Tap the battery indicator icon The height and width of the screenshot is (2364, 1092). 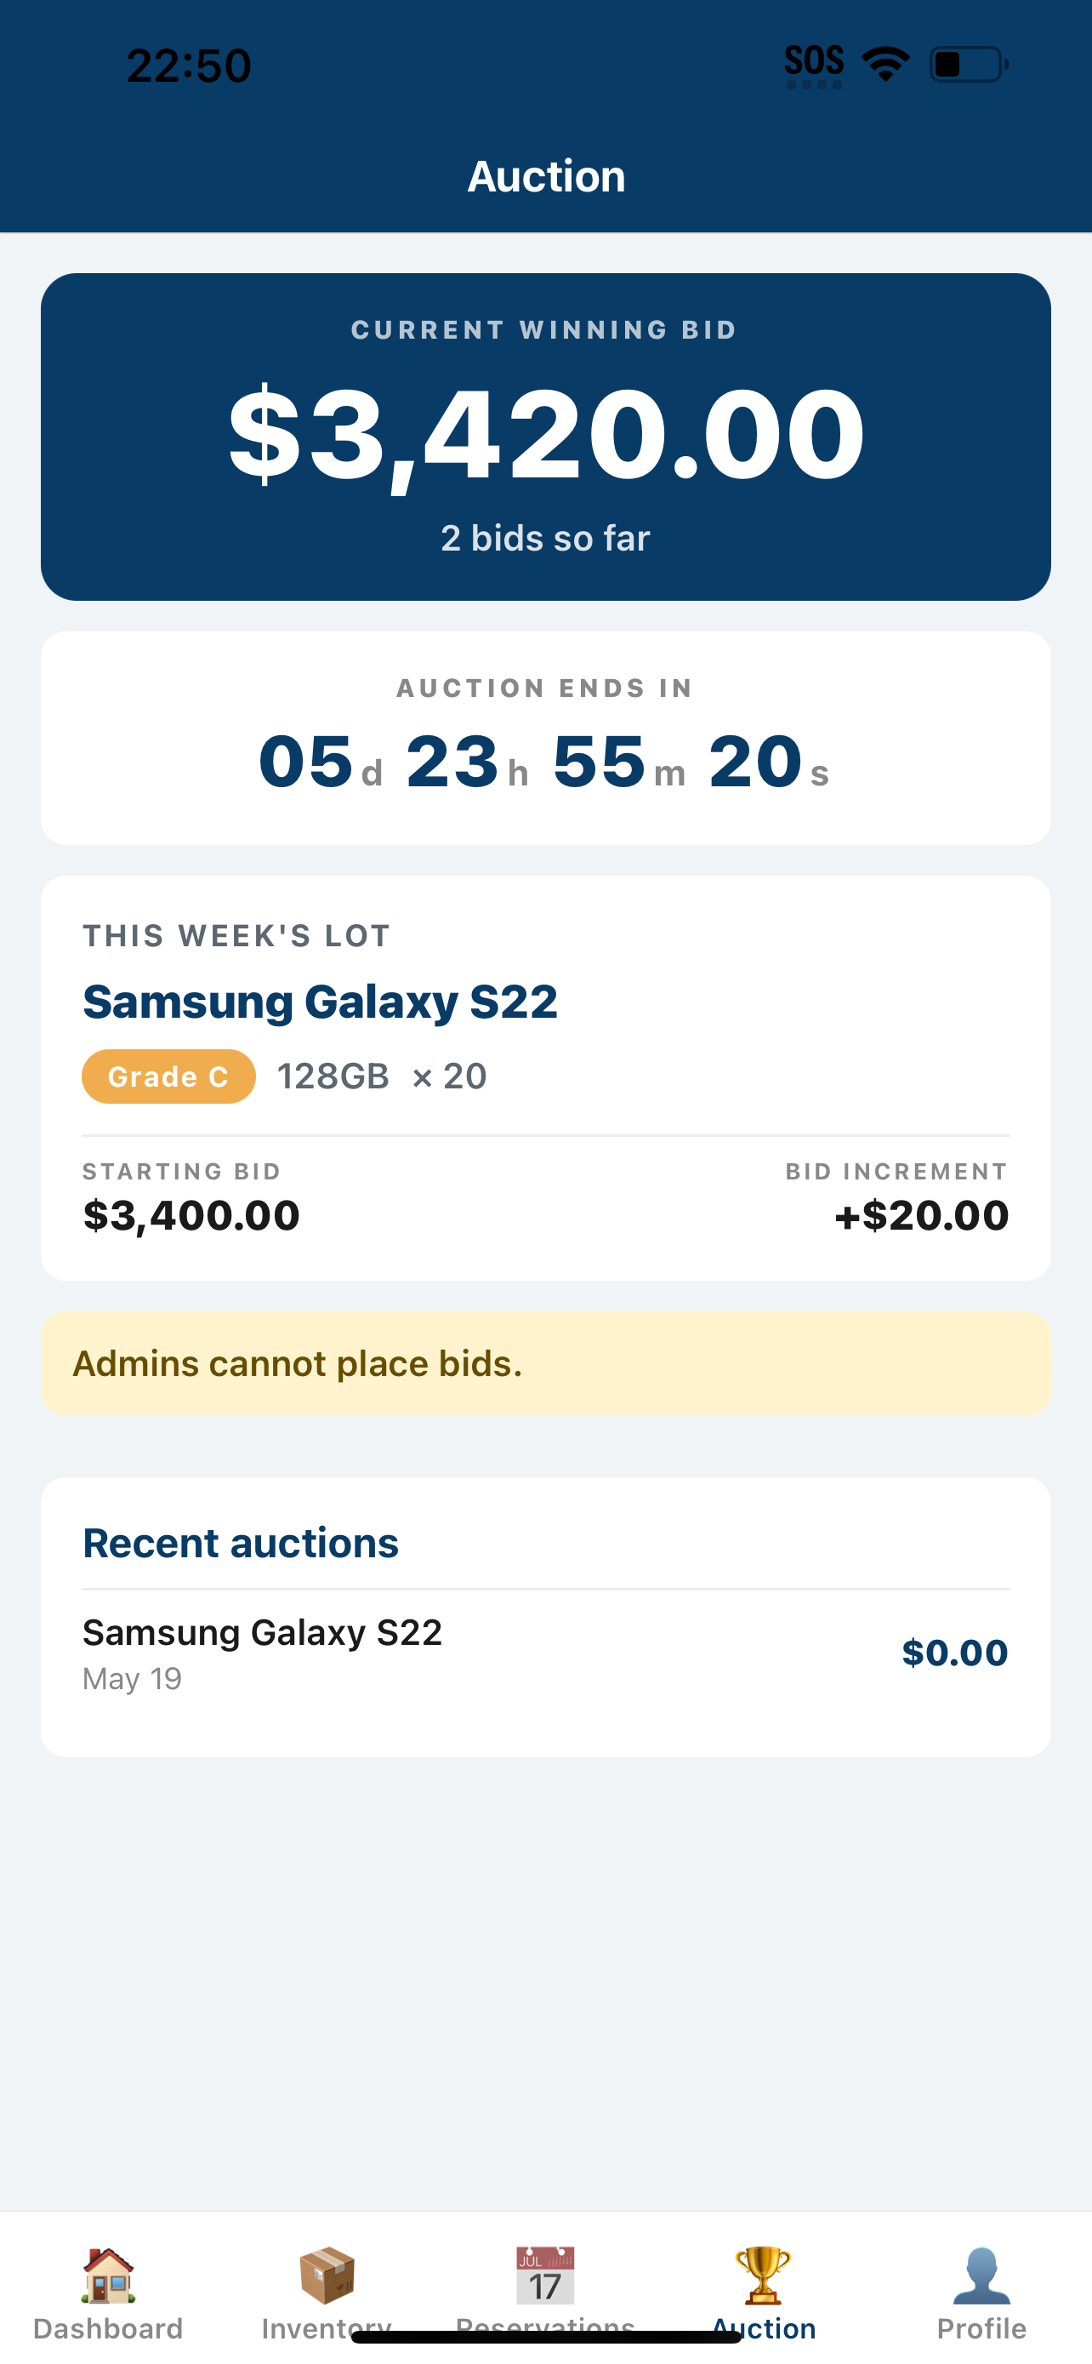tap(970, 66)
